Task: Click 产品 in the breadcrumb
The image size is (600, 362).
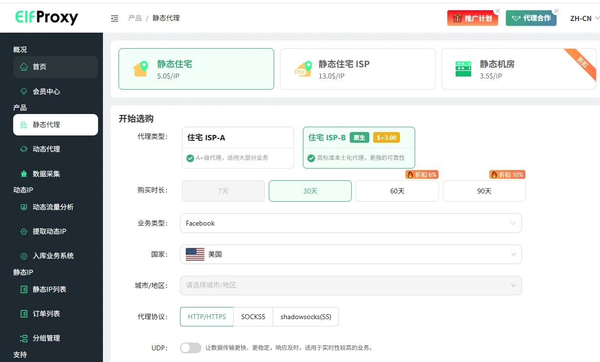Action: pyautogui.click(x=135, y=18)
